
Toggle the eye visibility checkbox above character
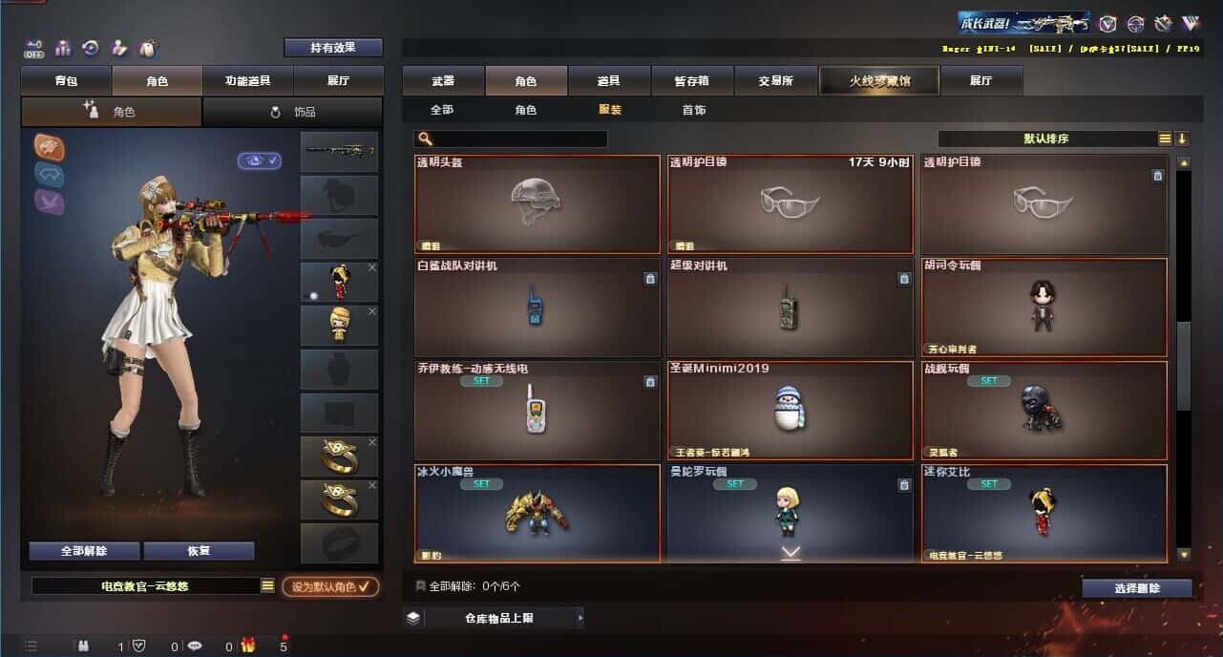260,160
